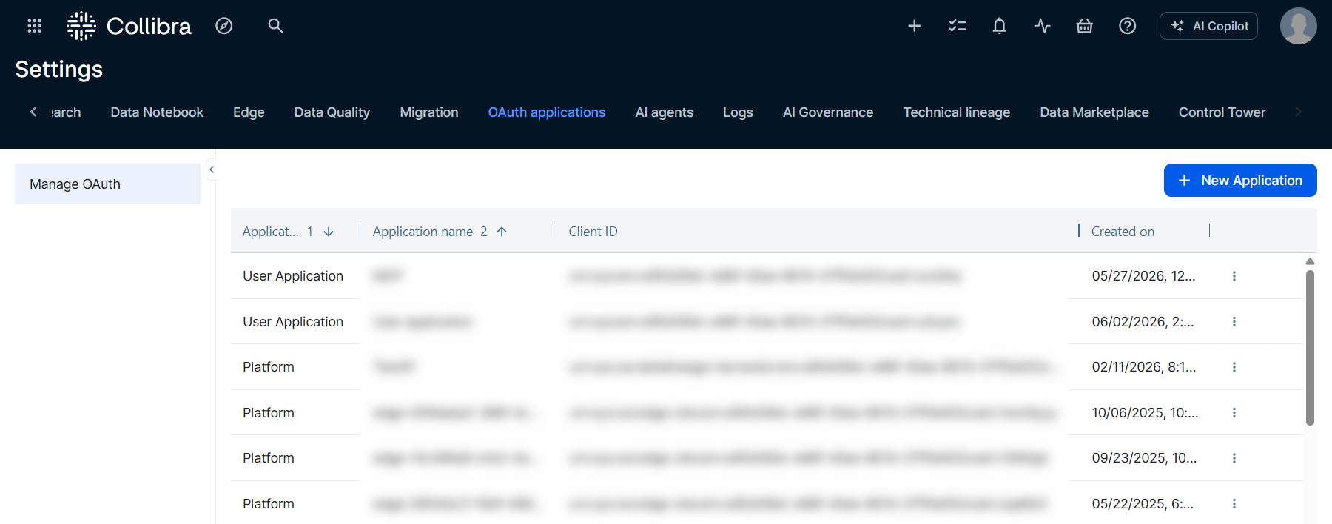The width and height of the screenshot is (1332, 524).
Task: Switch to the Control Tower tab
Action: (x=1222, y=112)
